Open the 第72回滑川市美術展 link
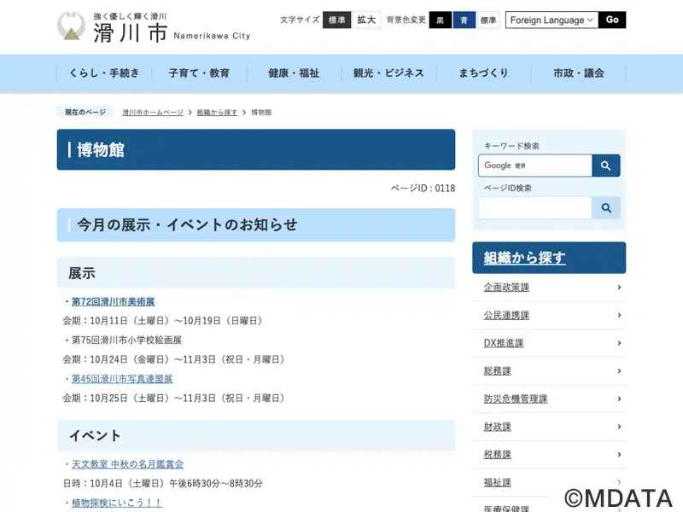Screen dimensions: 683x512 click(113, 302)
